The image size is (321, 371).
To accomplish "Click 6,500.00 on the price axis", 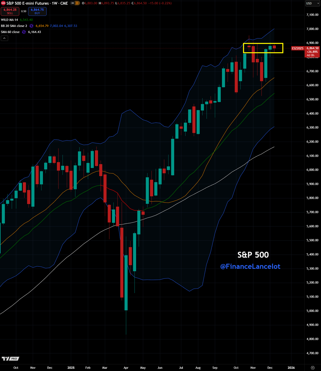I will click(x=313, y=99).
